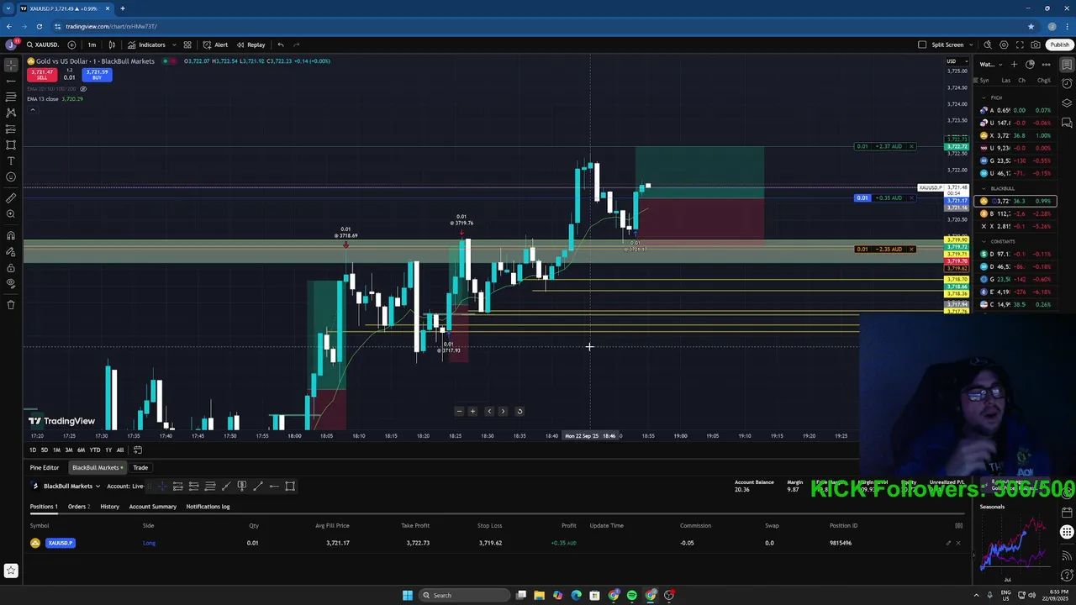Undo the last chart action

(281, 45)
